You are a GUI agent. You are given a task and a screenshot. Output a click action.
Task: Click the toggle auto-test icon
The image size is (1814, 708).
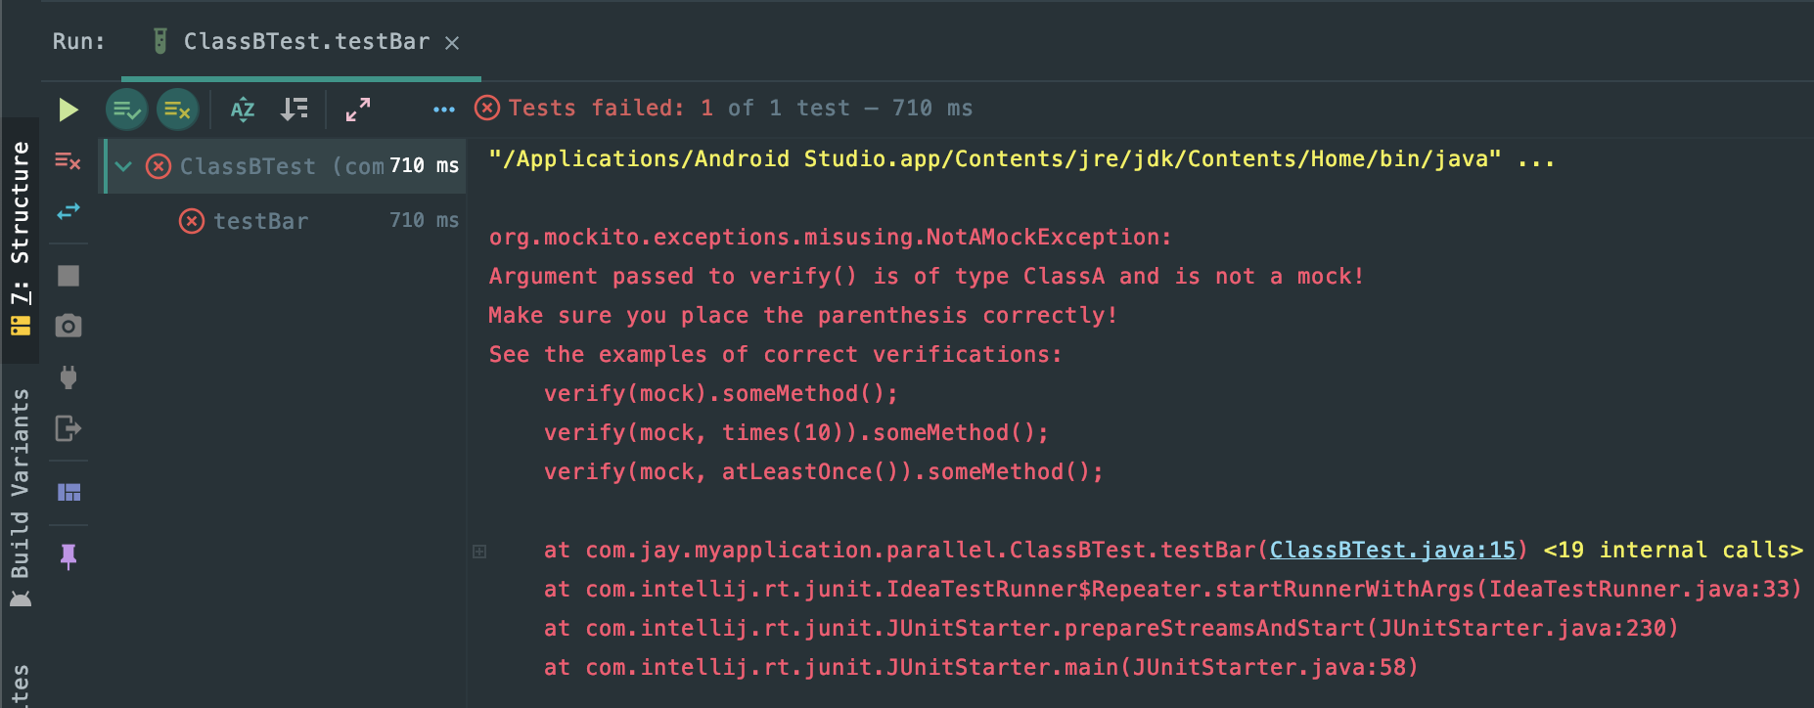(68, 211)
